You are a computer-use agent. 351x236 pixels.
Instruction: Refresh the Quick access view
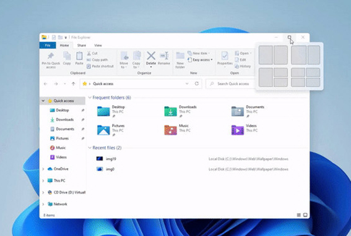click(x=196, y=83)
